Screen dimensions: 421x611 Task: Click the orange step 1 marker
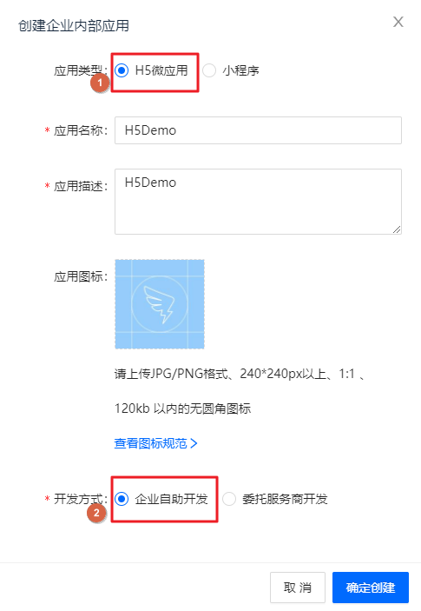point(100,83)
